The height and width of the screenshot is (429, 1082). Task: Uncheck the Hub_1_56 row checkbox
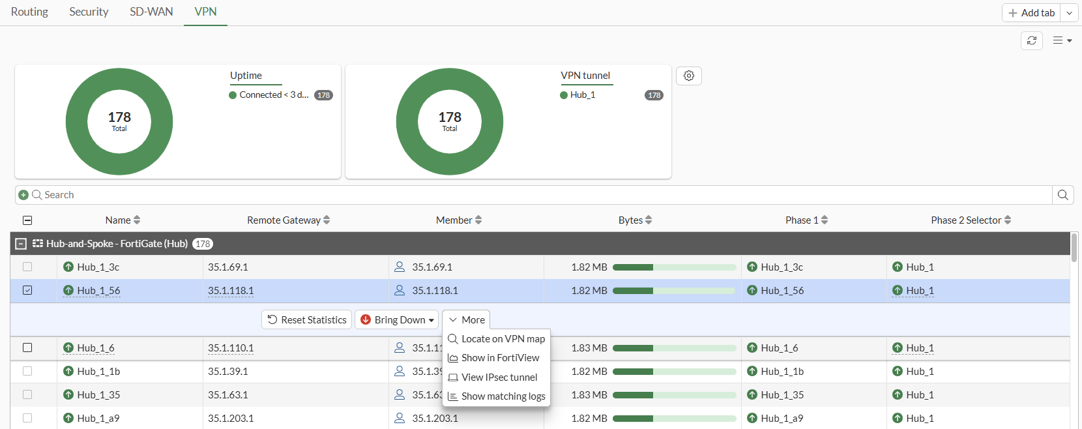click(27, 290)
